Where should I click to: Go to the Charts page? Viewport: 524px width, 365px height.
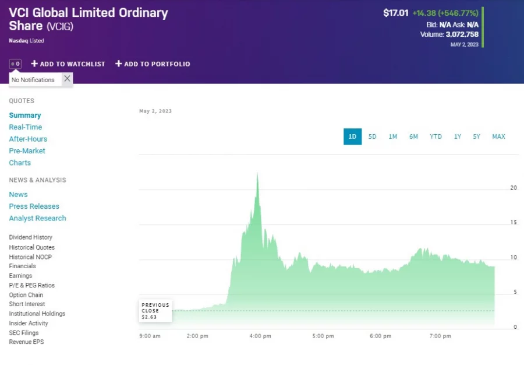coord(19,163)
